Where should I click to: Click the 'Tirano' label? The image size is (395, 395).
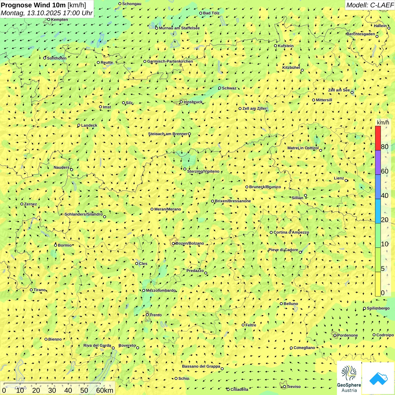[x=39, y=290]
